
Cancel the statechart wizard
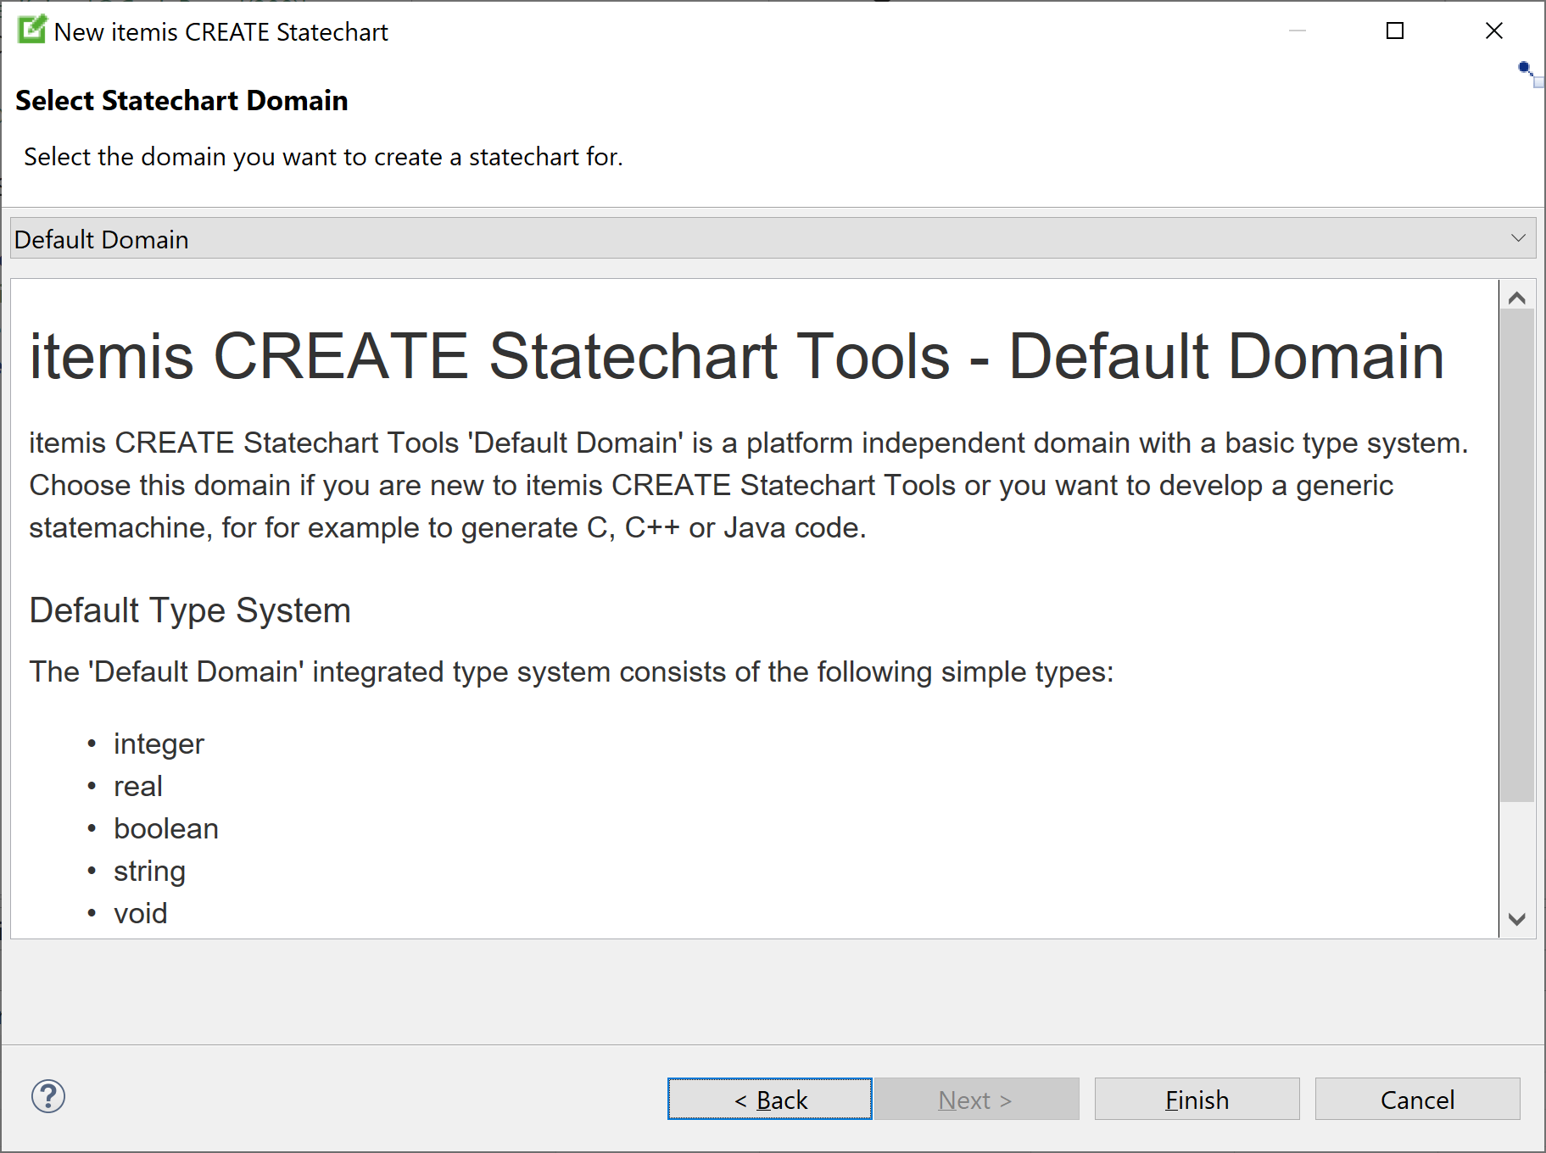pyautogui.click(x=1417, y=1099)
